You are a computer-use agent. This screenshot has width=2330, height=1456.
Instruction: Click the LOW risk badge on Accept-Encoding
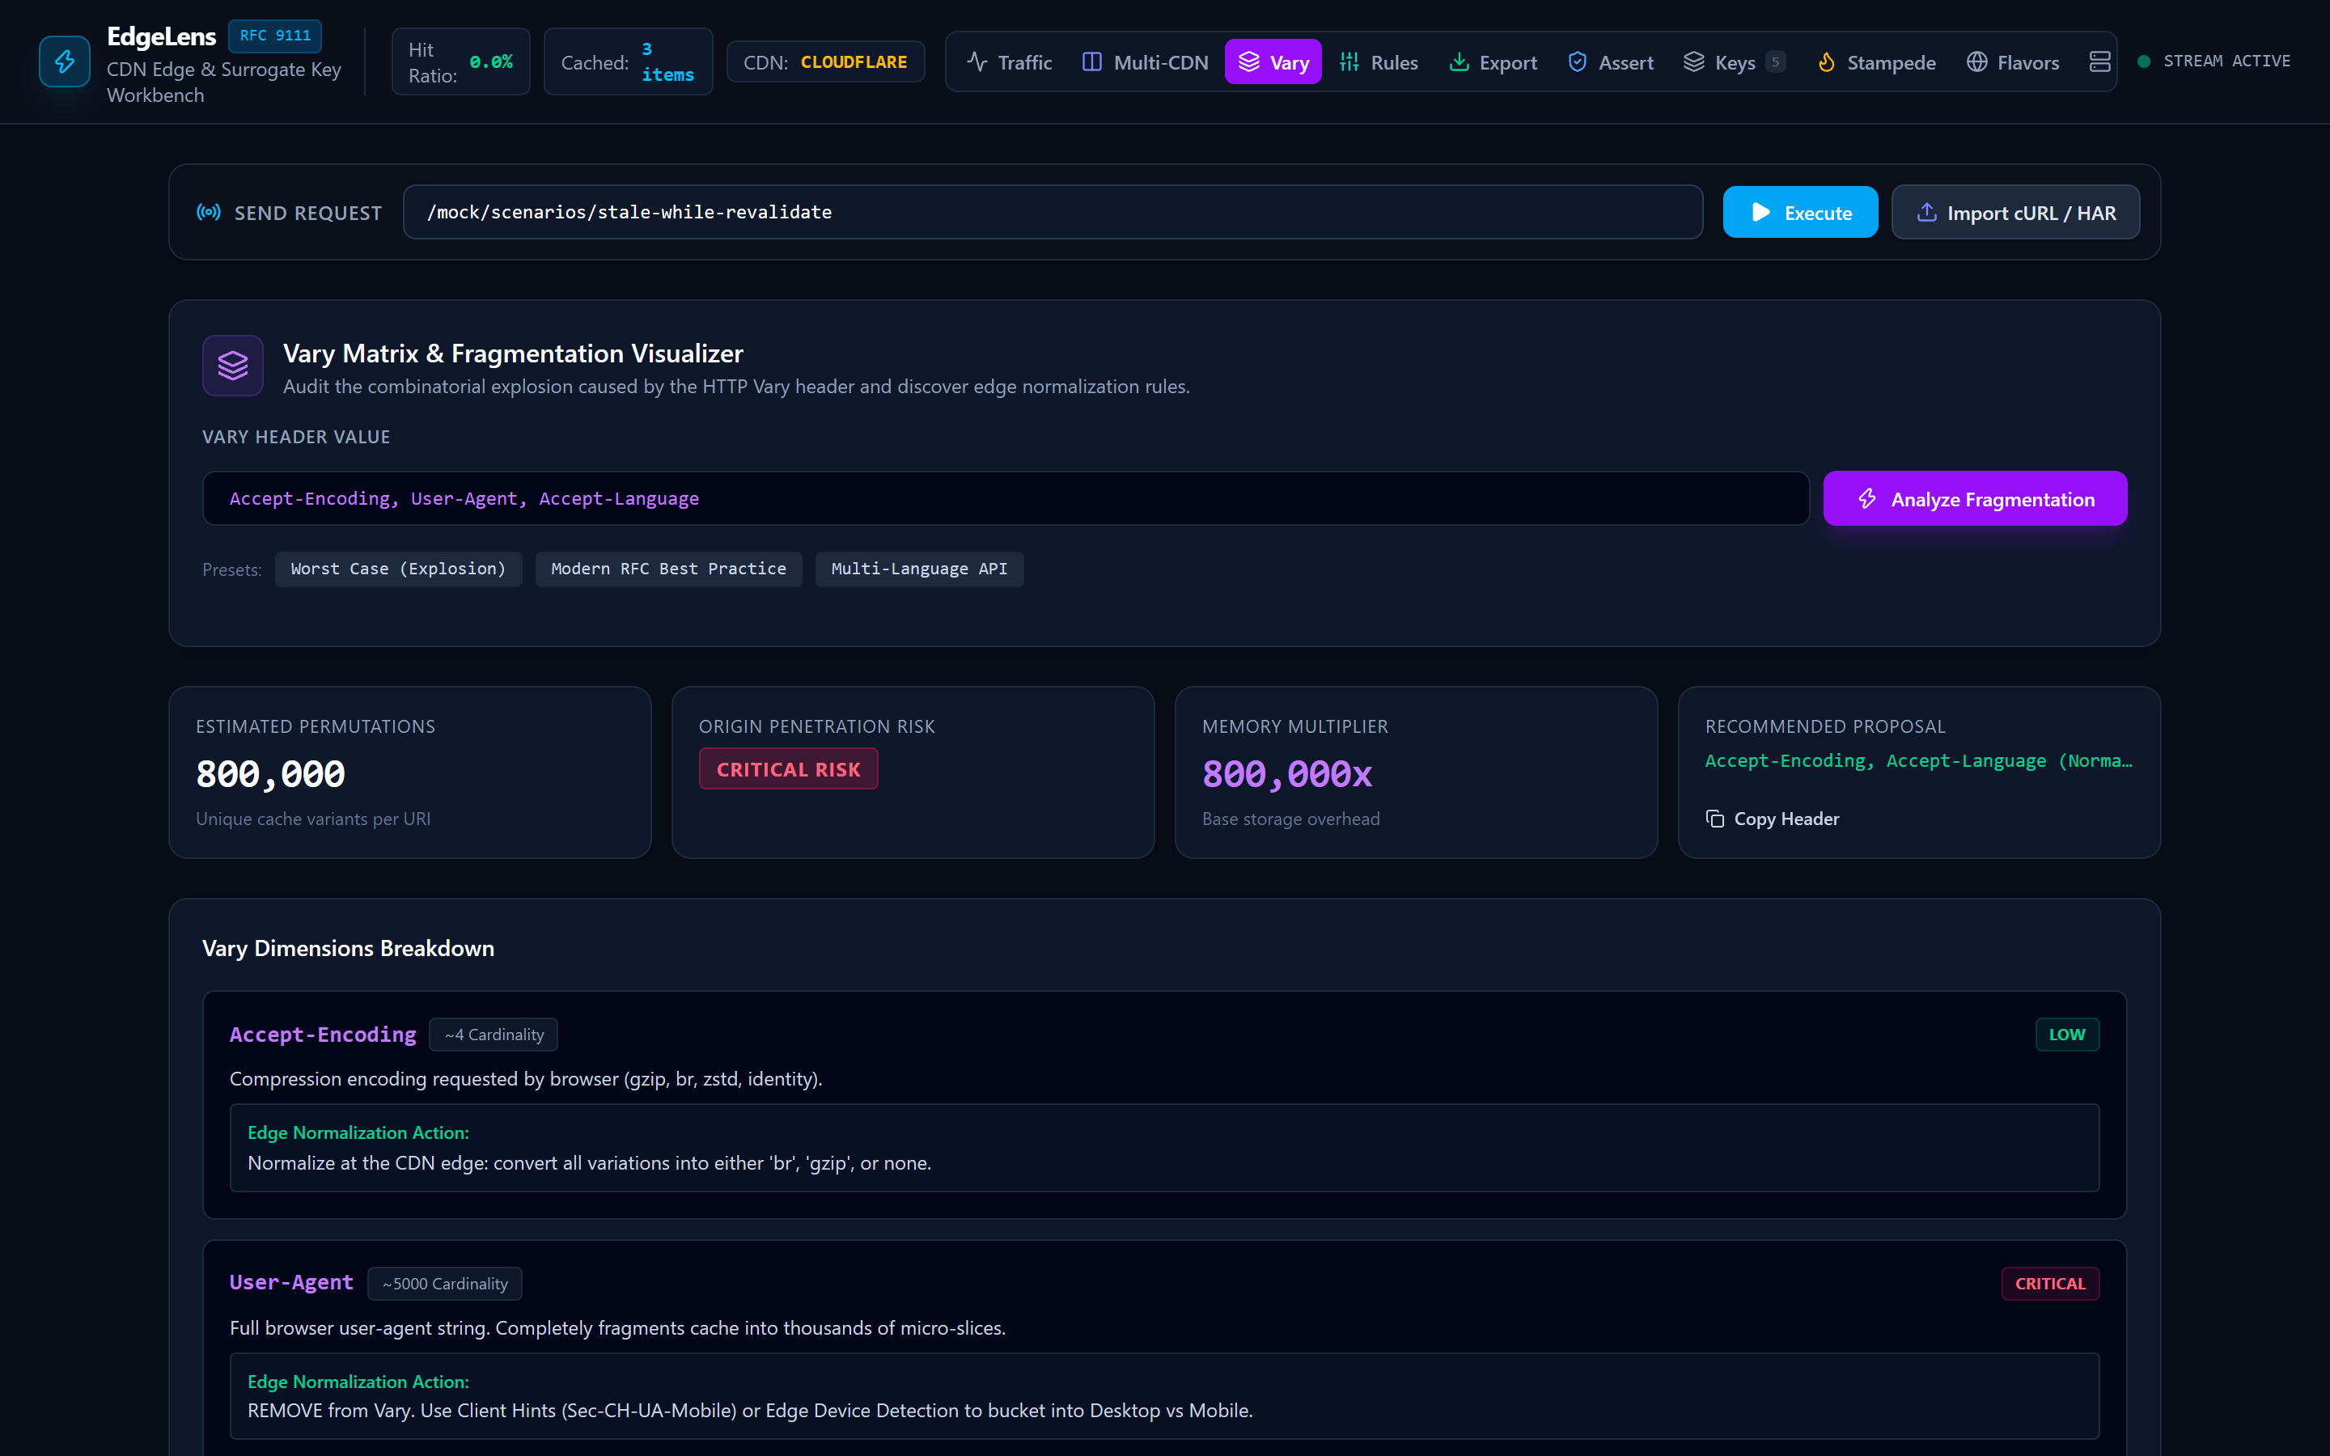2066,1035
